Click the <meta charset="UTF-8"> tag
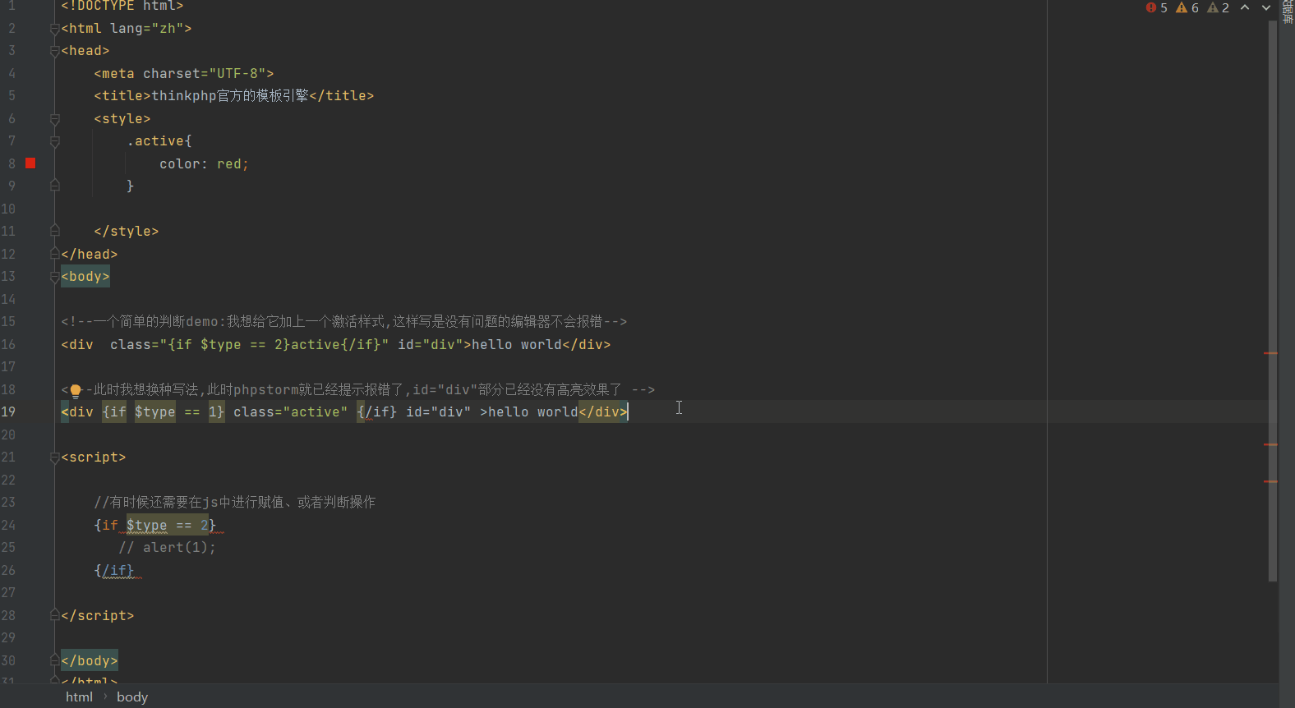The image size is (1295, 708). click(184, 74)
